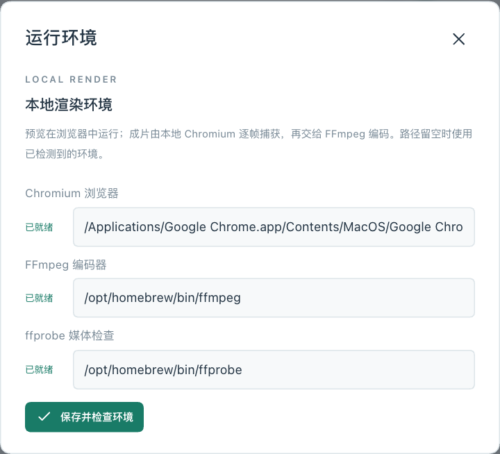Click the FFmpeg 编码器 path input field
500x454 pixels.
(x=274, y=298)
